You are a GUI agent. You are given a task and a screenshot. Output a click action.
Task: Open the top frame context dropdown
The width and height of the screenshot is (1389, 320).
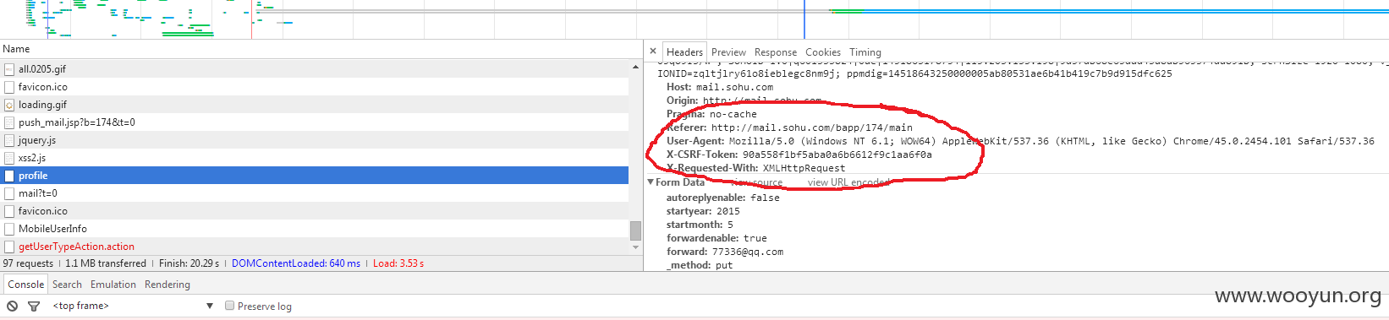pos(134,306)
